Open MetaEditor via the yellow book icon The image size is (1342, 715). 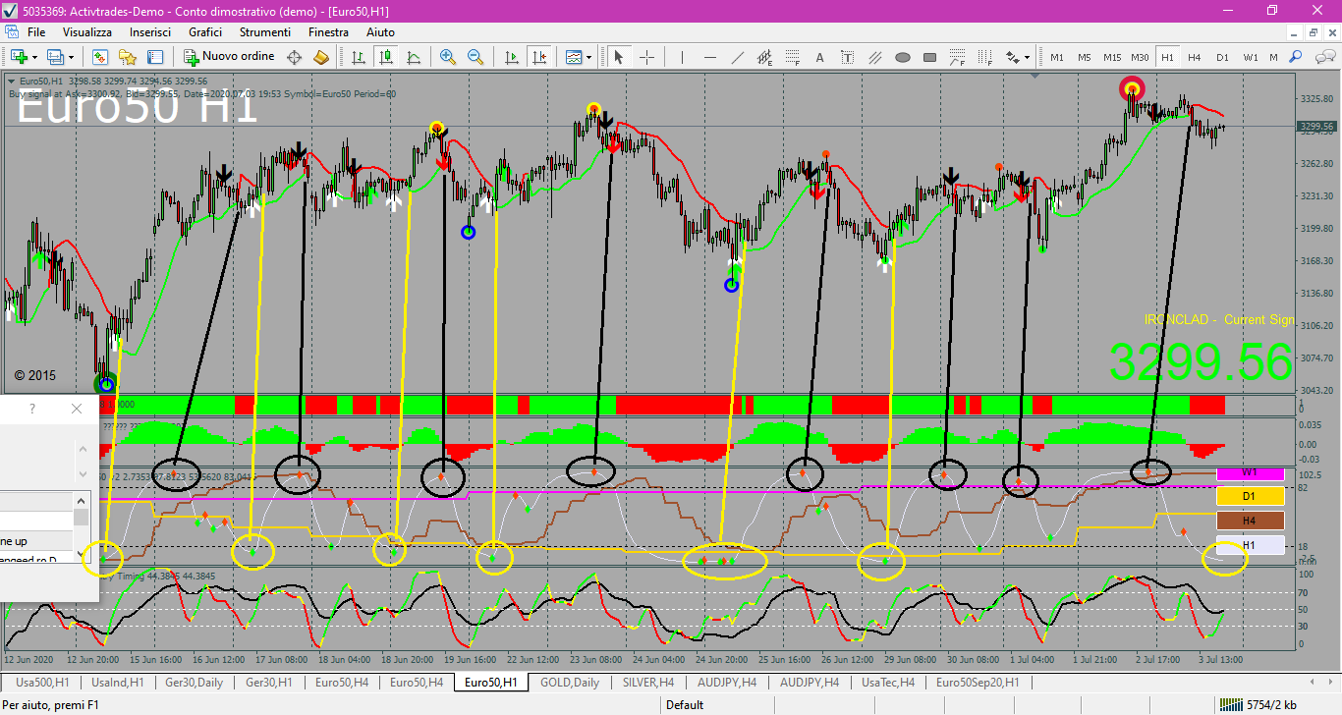click(321, 57)
